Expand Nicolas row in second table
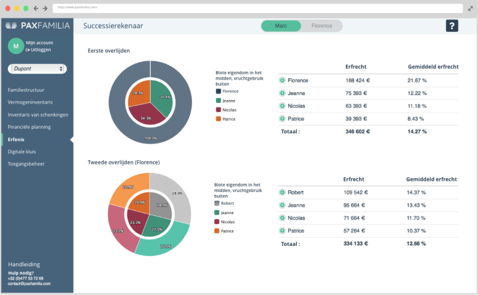This screenshot has height=295, width=478. coord(282,218)
